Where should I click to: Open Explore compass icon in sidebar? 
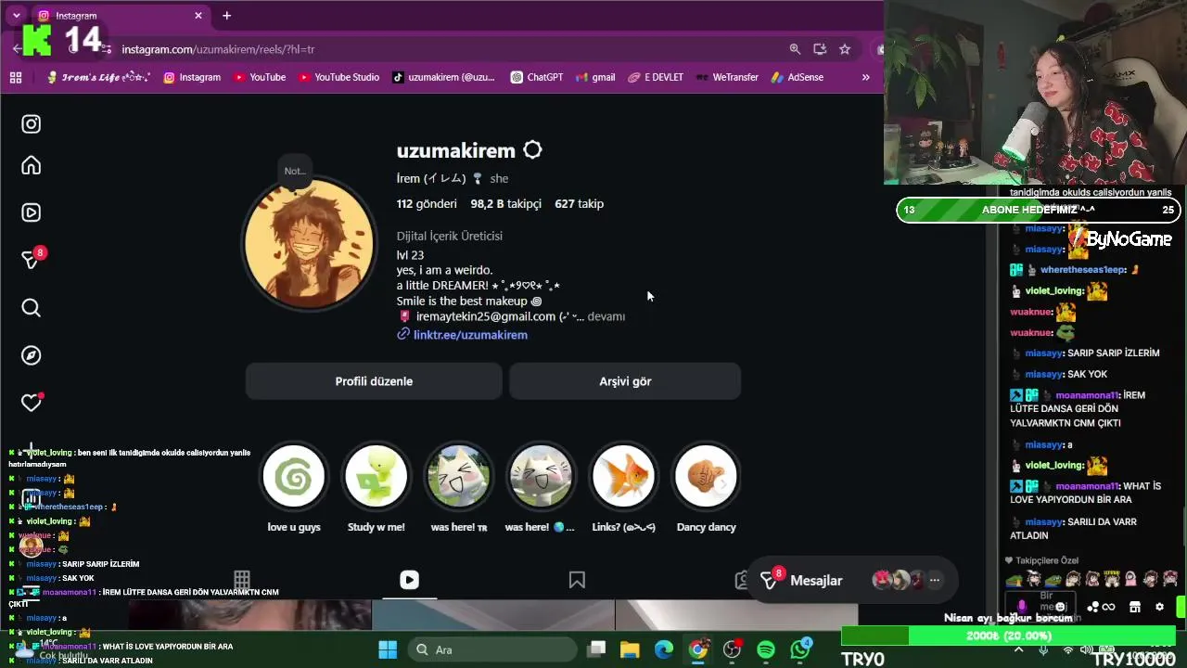click(32, 355)
